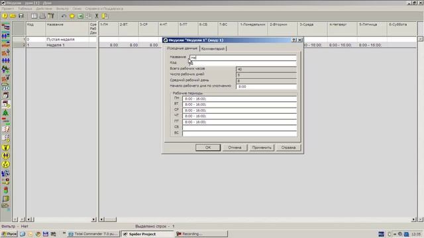Click the copy pages toolbar icon
The width and height of the screenshot is (424, 238).
(x=88, y=16)
